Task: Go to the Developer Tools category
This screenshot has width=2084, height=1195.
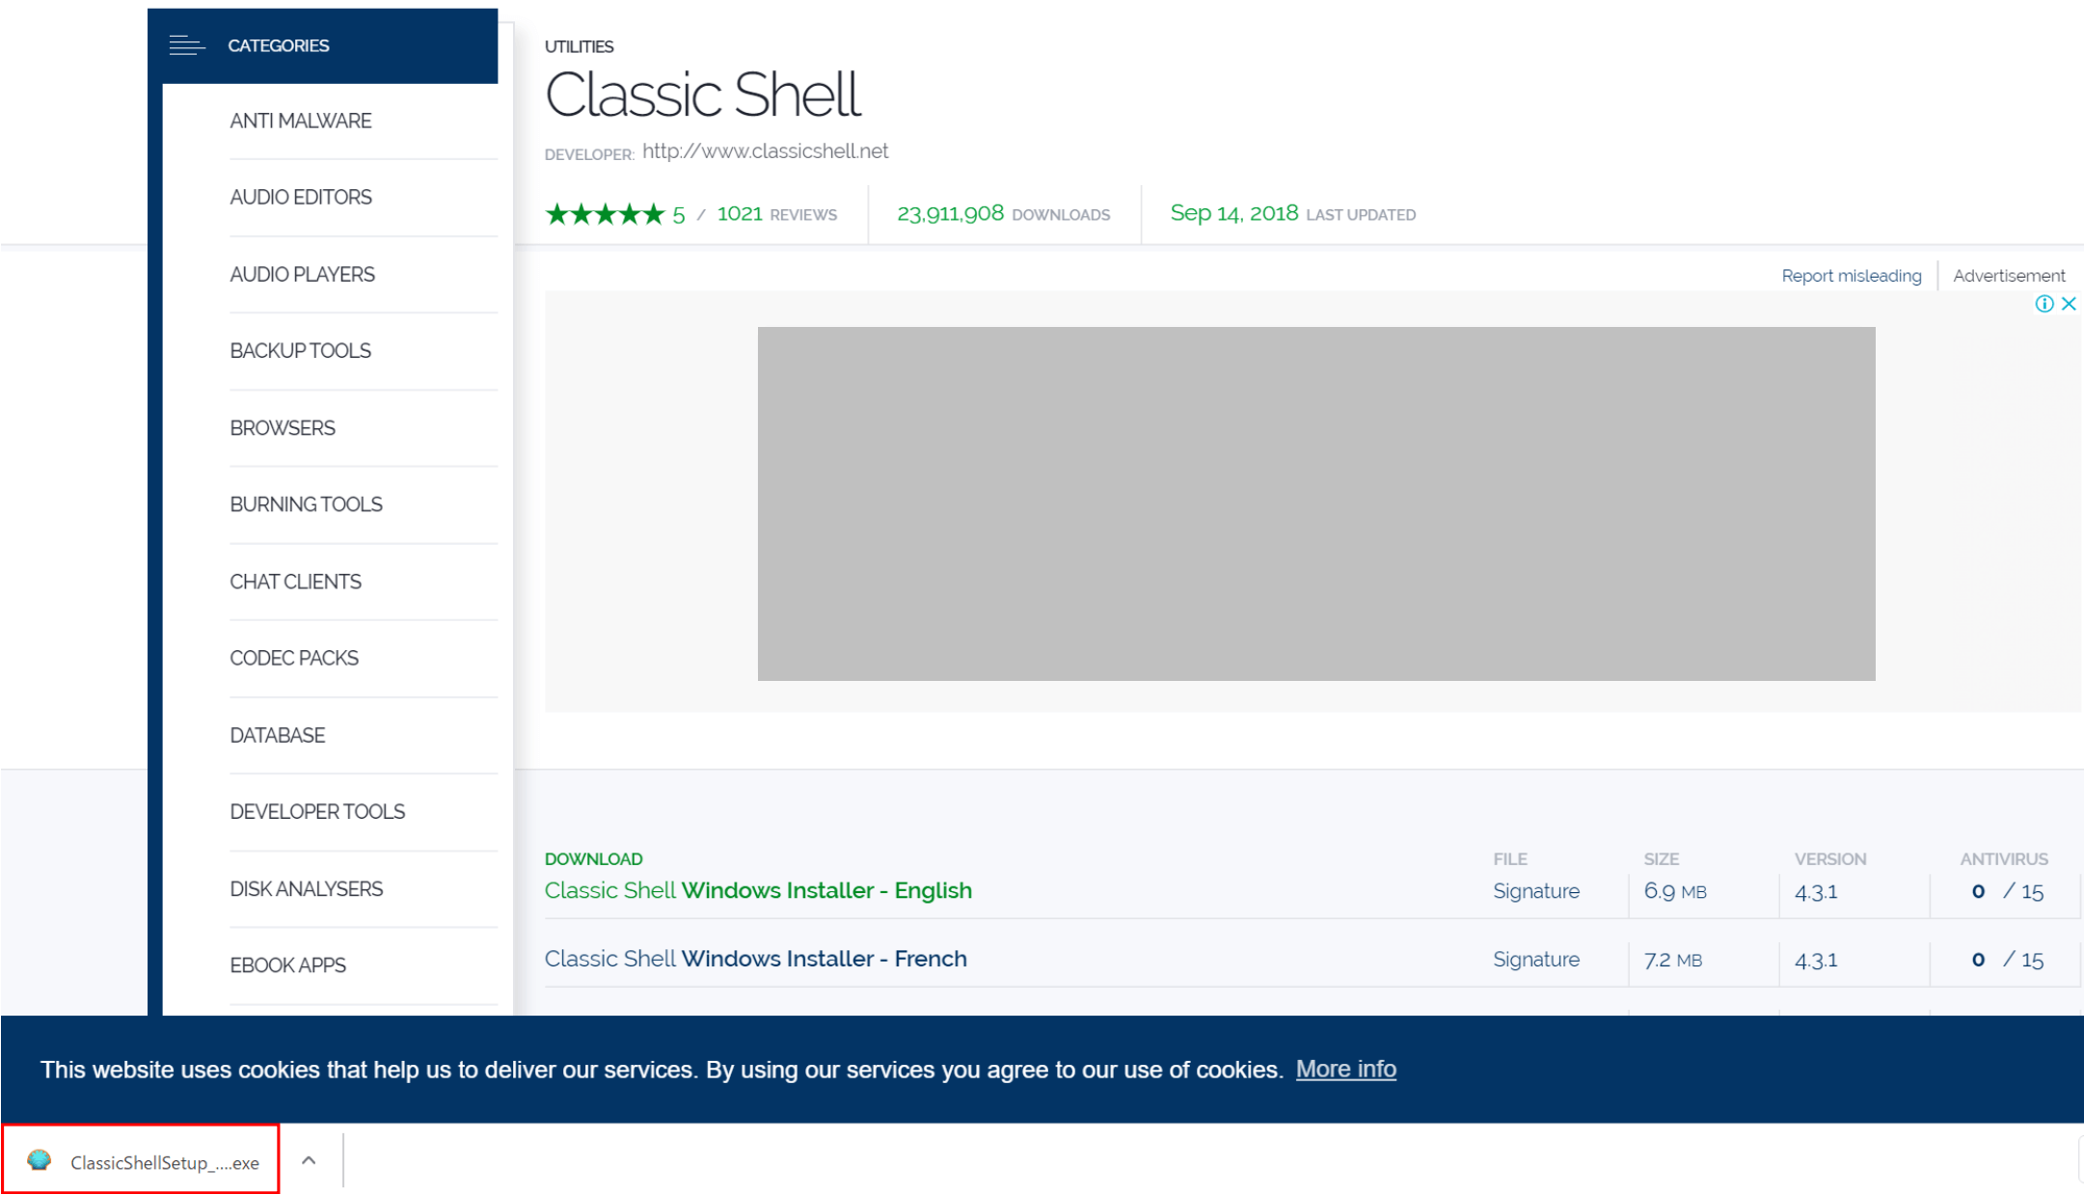Action: coord(317,812)
